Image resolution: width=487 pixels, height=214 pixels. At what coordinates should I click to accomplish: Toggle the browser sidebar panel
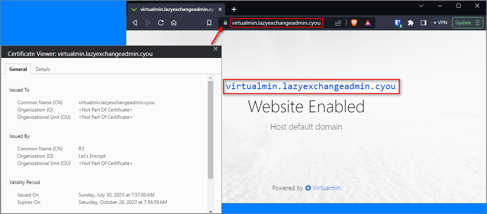pyautogui.click(x=423, y=23)
